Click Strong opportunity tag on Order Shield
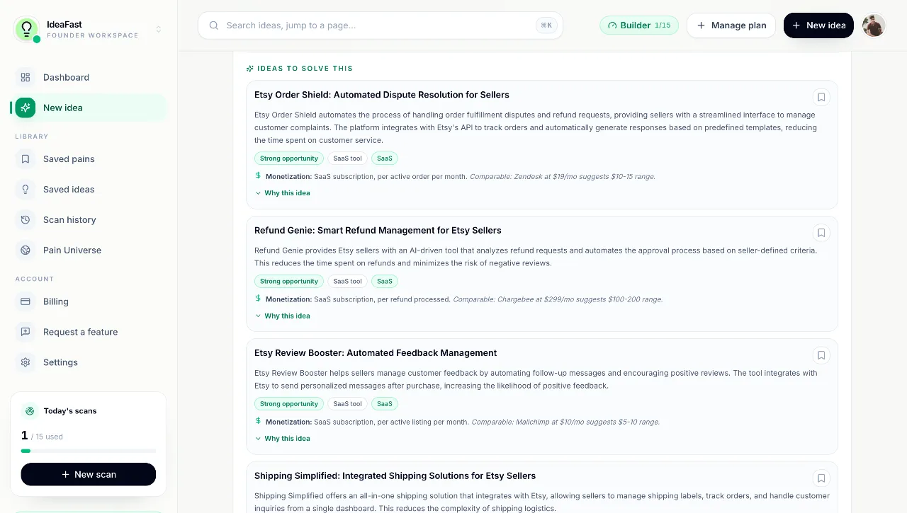The image size is (907, 513). point(289,158)
